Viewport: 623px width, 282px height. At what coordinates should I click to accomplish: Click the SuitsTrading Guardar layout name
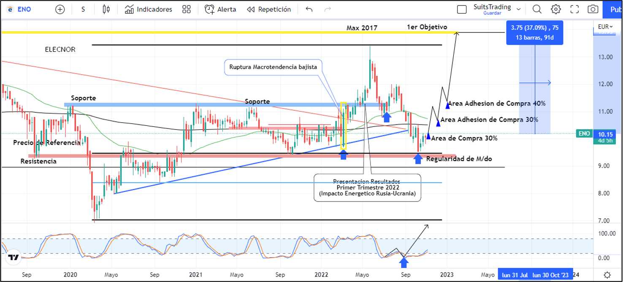point(492,9)
